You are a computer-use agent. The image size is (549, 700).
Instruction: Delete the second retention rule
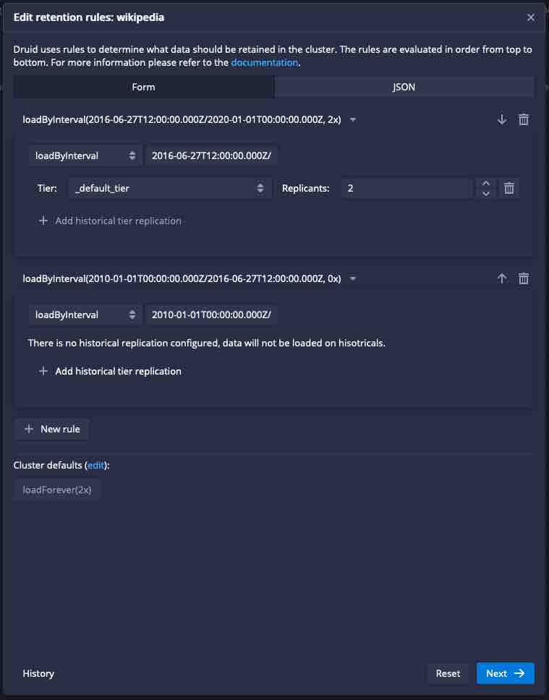[524, 278]
